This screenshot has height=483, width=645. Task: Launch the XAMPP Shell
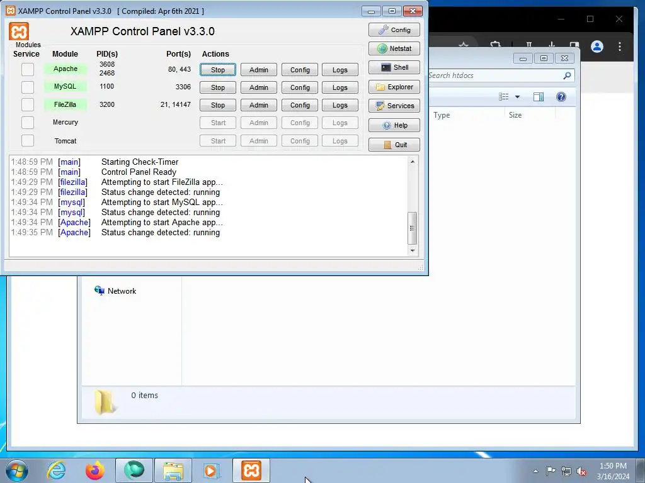pos(394,67)
